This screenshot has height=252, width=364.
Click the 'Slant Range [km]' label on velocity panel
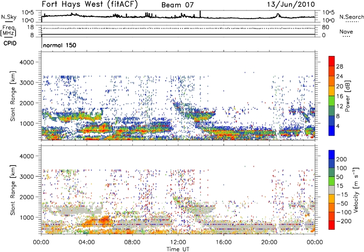[13, 190]
